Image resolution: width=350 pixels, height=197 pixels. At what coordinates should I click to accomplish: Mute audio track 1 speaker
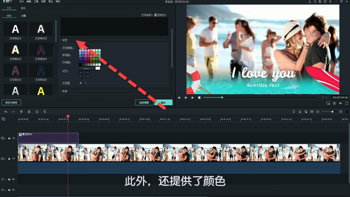click(x=14, y=179)
